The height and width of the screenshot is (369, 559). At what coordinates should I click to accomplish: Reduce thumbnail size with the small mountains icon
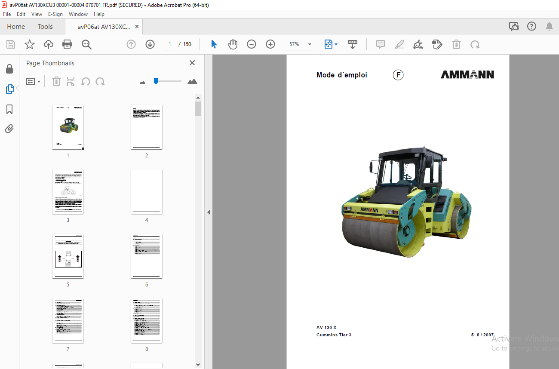(x=143, y=82)
